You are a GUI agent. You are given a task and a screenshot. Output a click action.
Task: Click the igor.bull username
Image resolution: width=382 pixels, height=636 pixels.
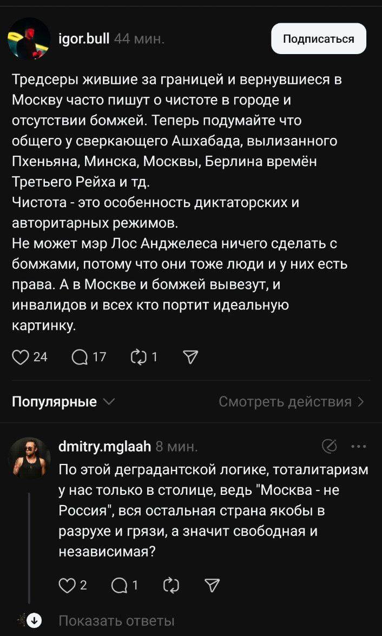coord(83,38)
